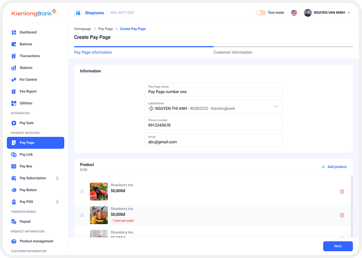Click the Phone number input field
362x258 pixels.
pyautogui.click(x=213, y=123)
